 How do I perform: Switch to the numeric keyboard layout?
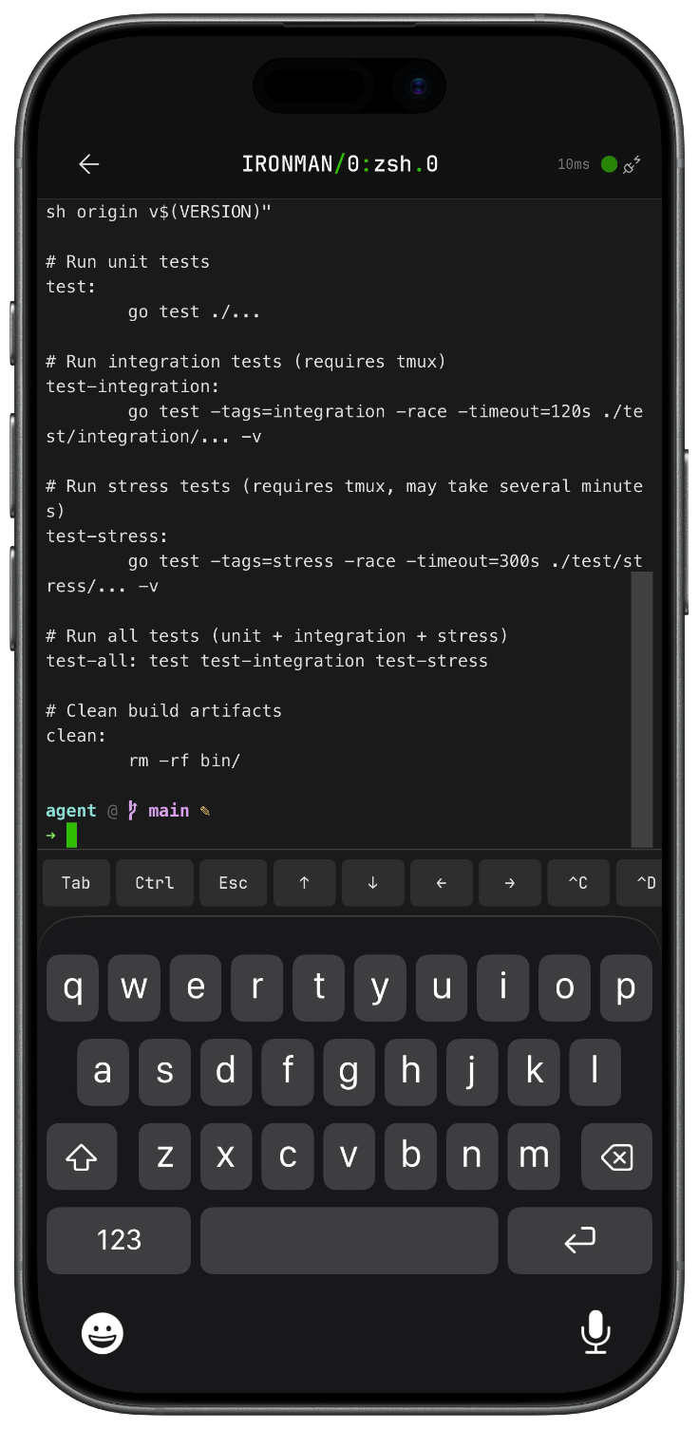click(118, 1240)
